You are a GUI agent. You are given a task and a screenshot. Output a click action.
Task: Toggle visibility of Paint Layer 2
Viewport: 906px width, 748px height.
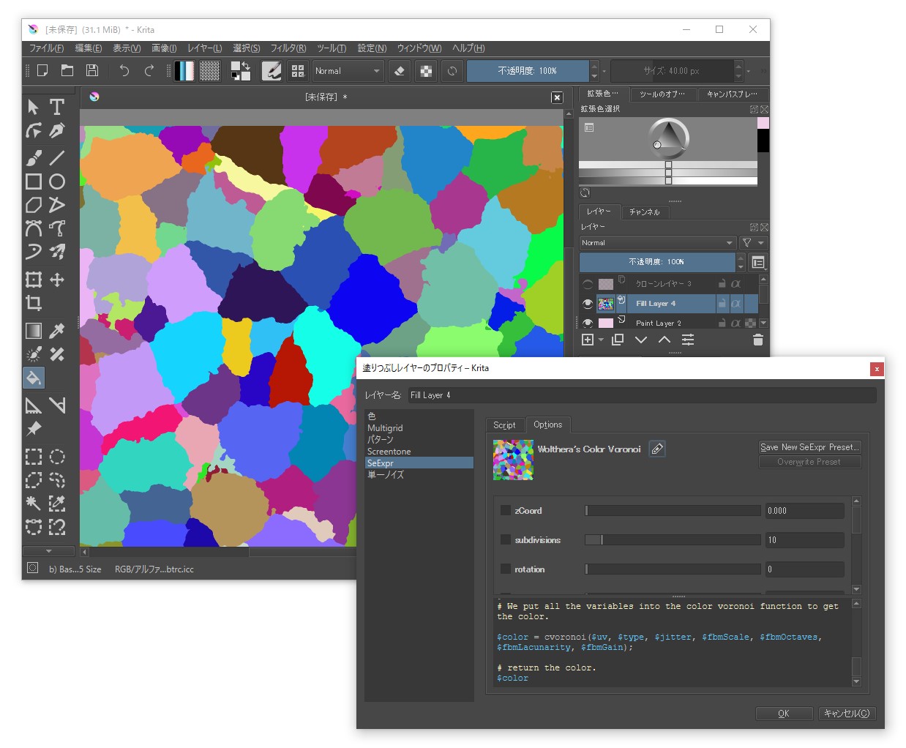588,323
